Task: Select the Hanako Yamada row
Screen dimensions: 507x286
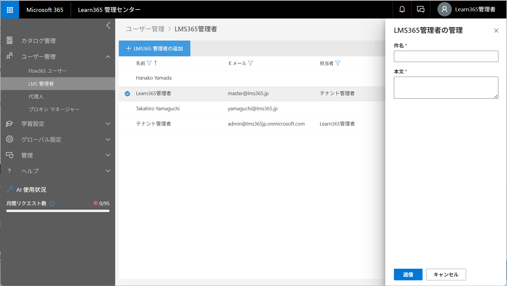Action: 252,78
